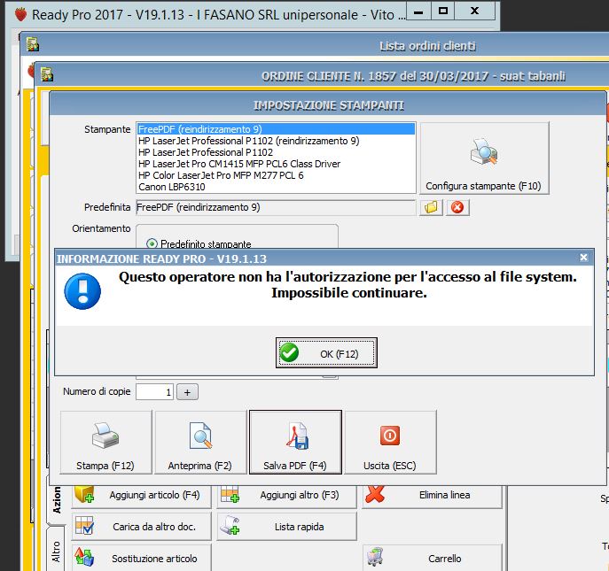Image resolution: width=609 pixels, height=571 pixels.
Task: Click Elimina linea in order window
Action: [x=432, y=496]
